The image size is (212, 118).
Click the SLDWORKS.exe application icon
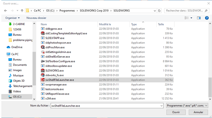43,71
